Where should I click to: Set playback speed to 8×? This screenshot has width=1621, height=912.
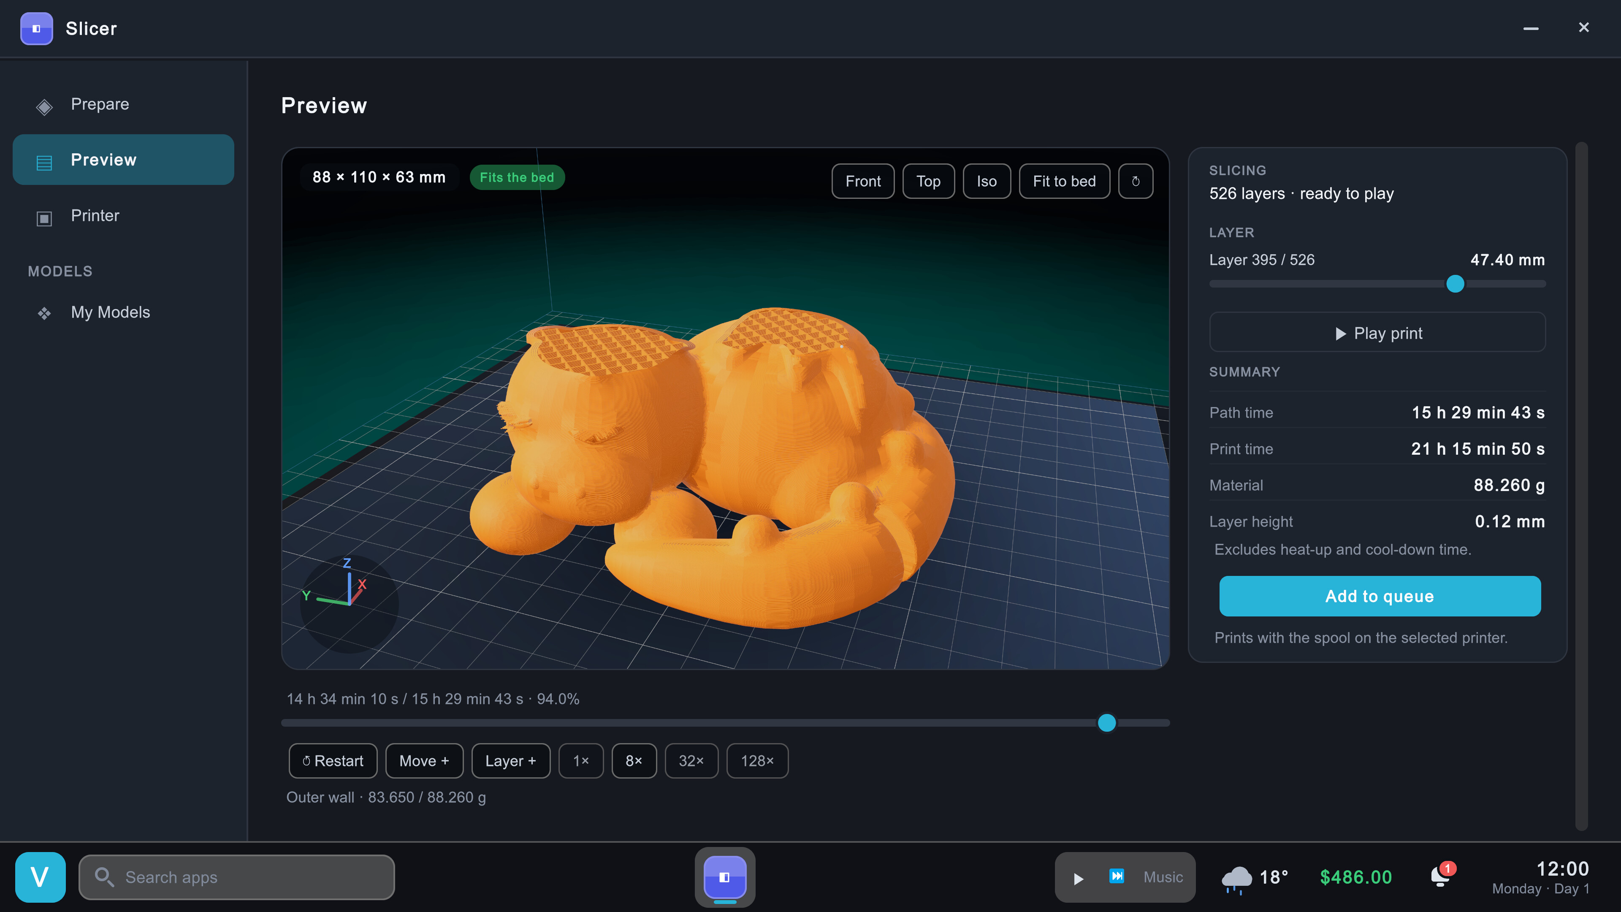point(634,761)
